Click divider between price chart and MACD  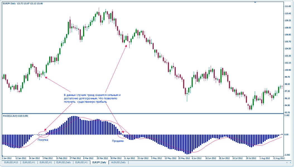pos(142,114)
